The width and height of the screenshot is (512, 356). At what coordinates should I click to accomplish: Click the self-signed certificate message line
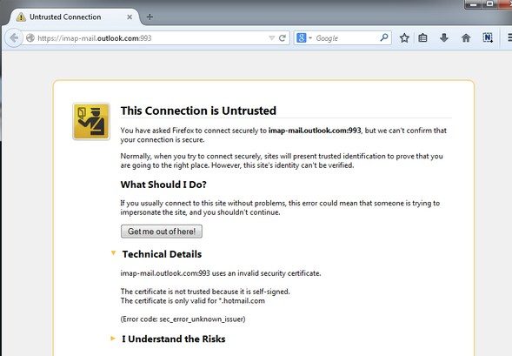205,292
